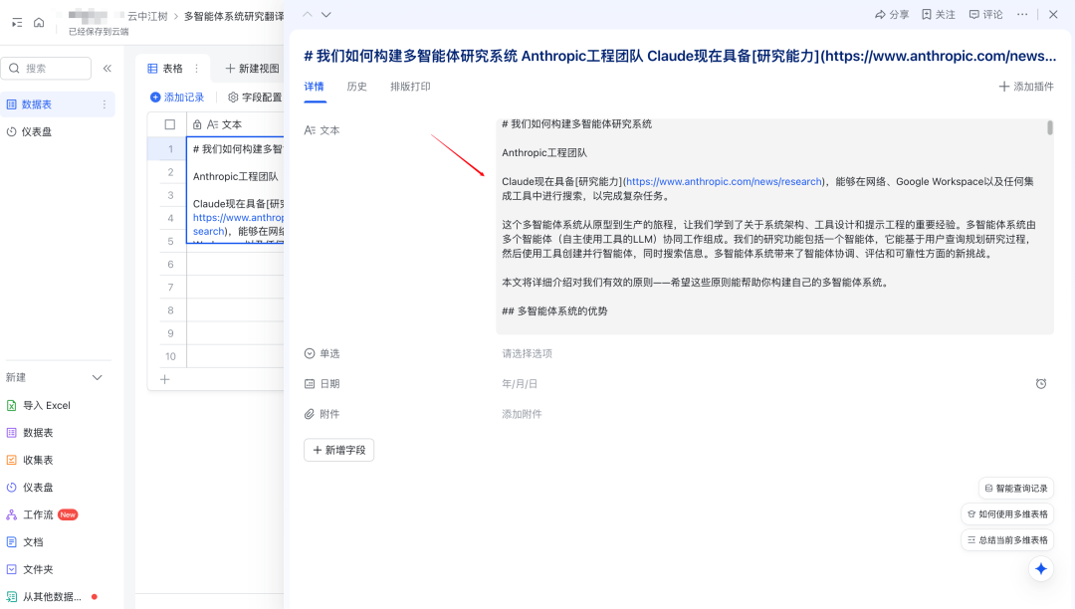Screen dimensions: 1075x609
Task: Click 添加记录 button
Action: (177, 98)
